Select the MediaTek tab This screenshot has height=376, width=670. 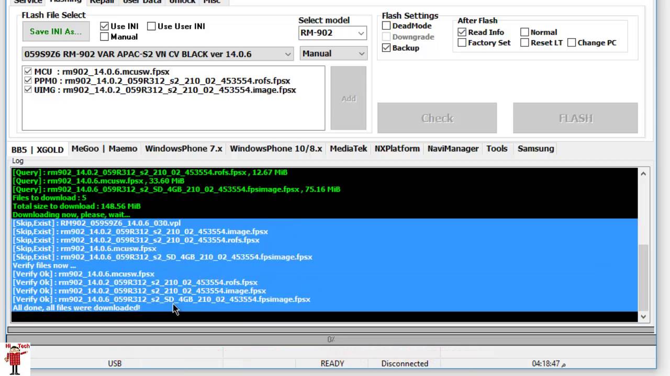pyautogui.click(x=348, y=149)
